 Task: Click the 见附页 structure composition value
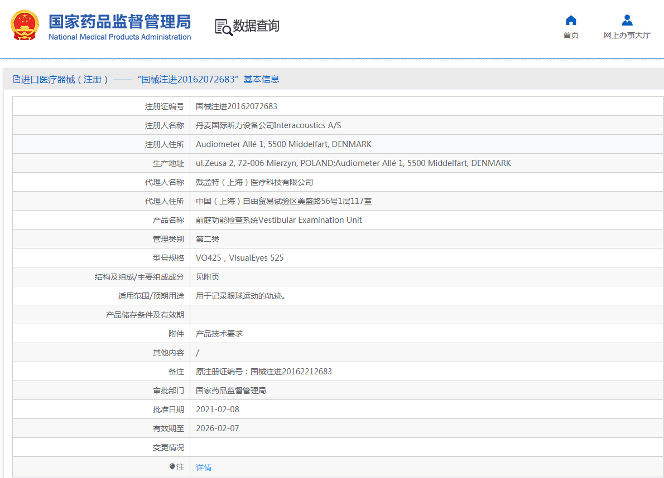(x=208, y=277)
